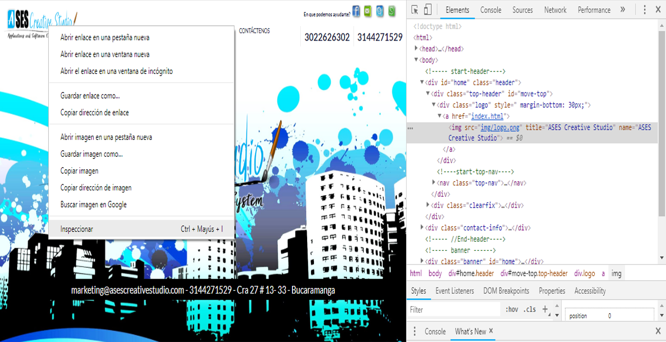Toggle the :hov element state panel
The height and width of the screenshot is (342, 666).
tap(512, 309)
